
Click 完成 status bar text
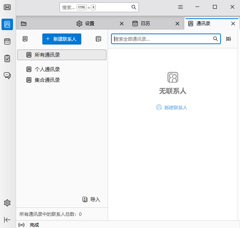(x=34, y=225)
